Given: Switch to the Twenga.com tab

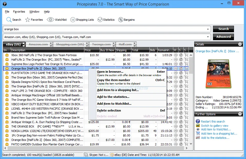Looking at the screenshot, I should coord(101,44).
